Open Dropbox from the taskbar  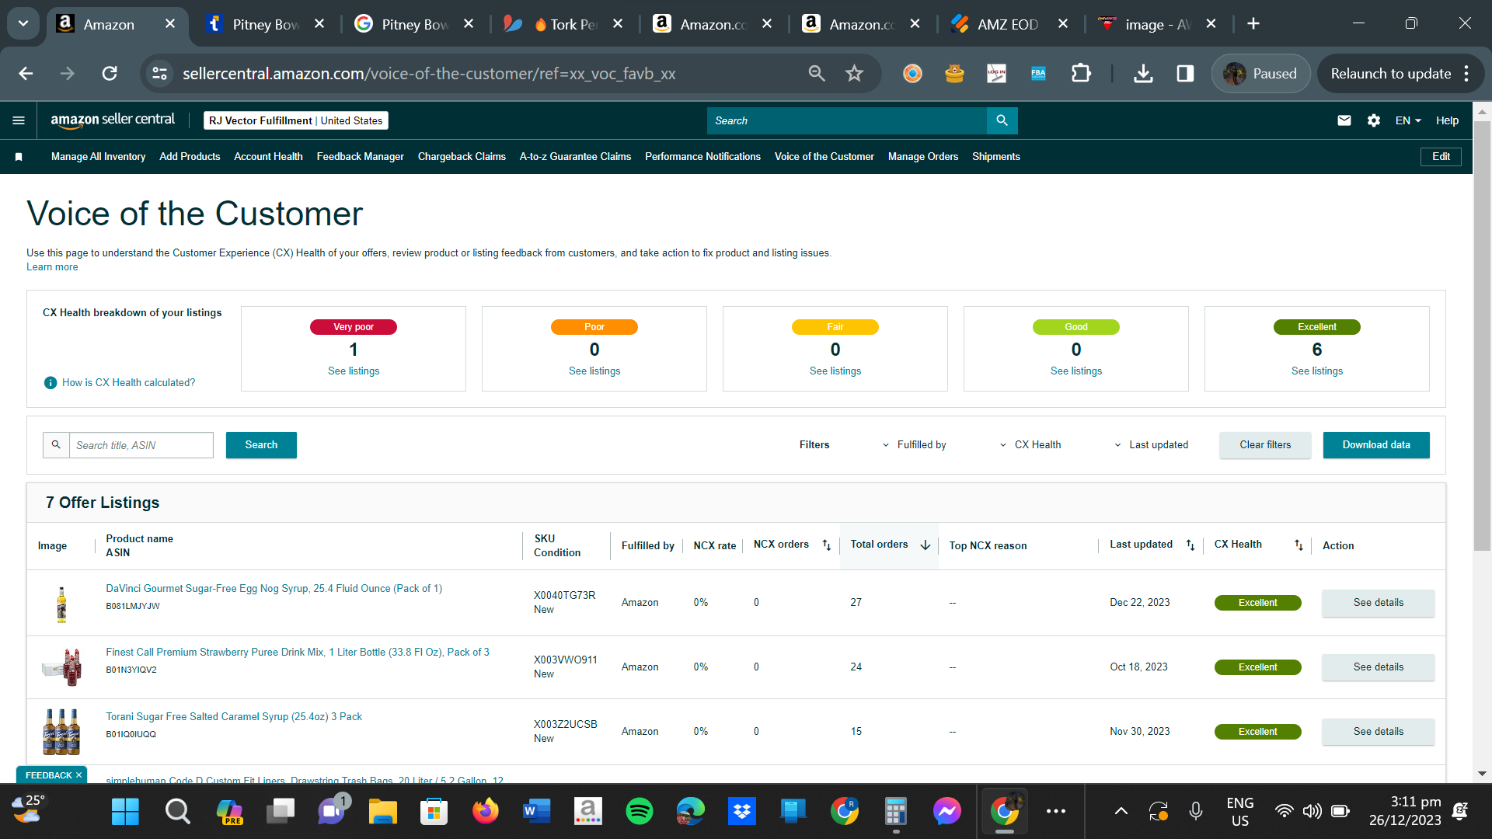tap(742, 812)
